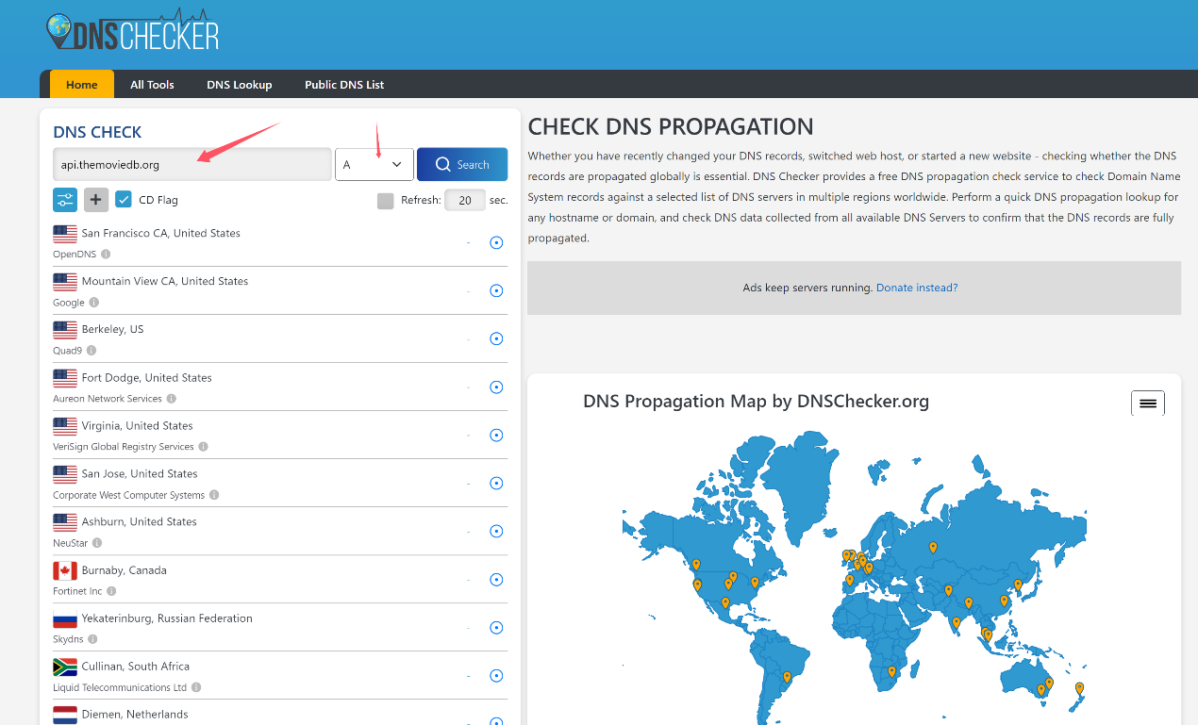The height and width of the screenshot is (725, 1198).
Task: Open the record type A dropdown
Action: tap(374, 164)
